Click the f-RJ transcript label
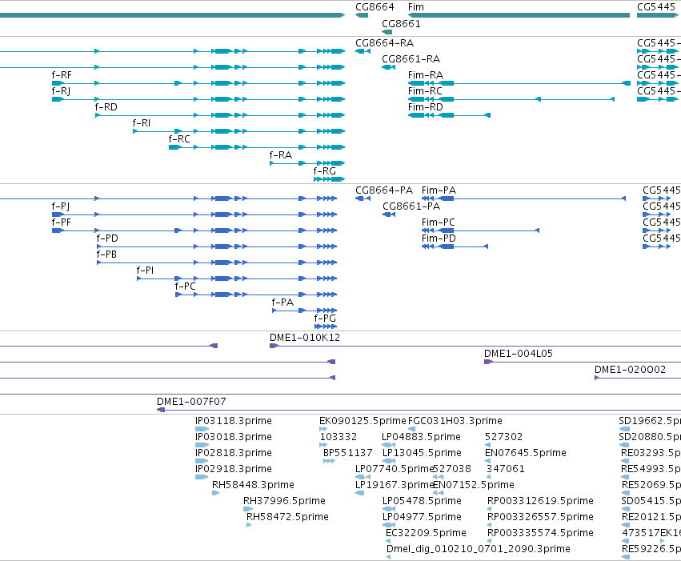The width and height of the screenshot is (681, 561). click(61, 91)
